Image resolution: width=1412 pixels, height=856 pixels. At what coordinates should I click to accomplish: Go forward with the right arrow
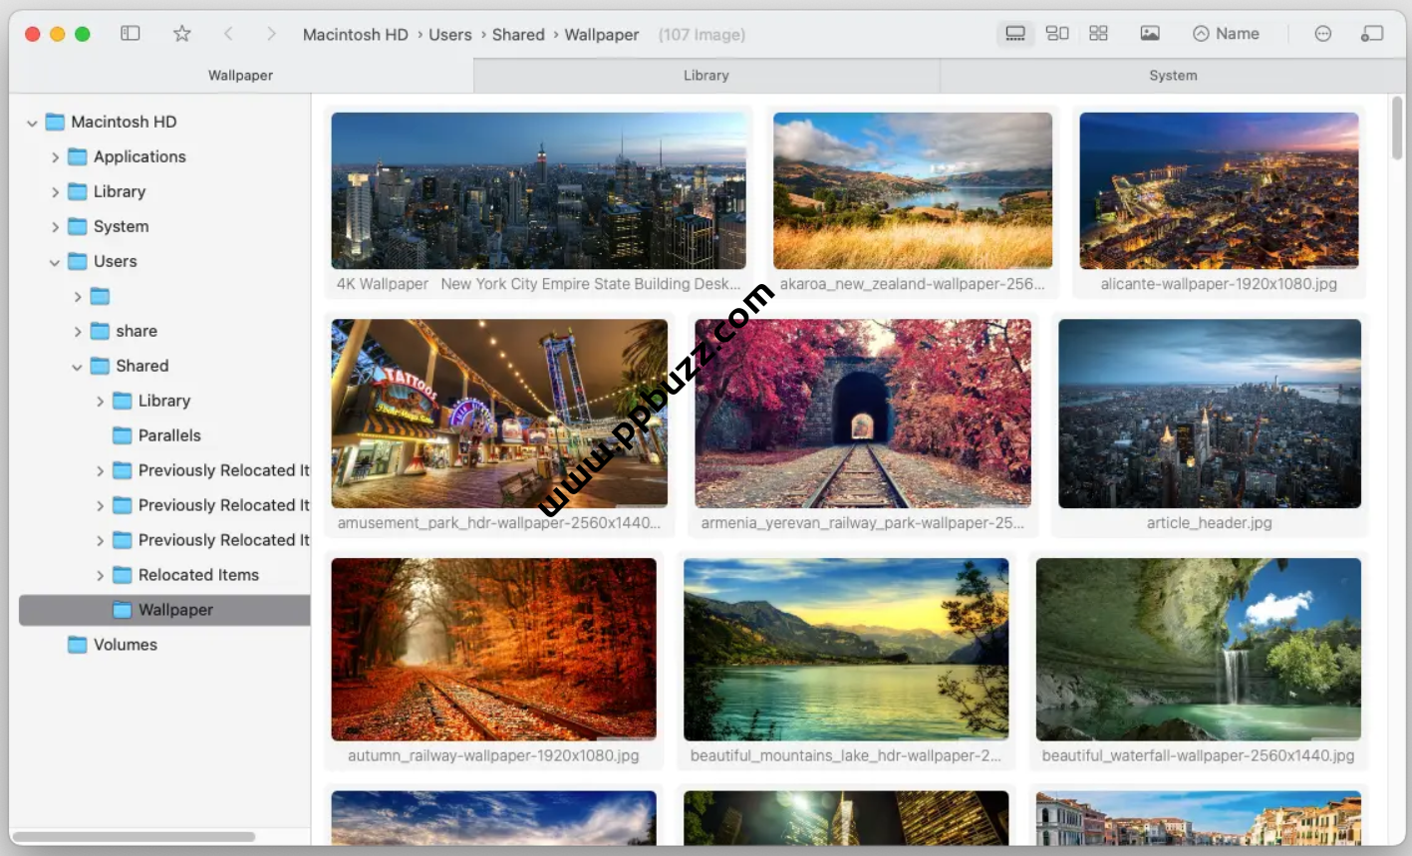(x=271, y=34)
